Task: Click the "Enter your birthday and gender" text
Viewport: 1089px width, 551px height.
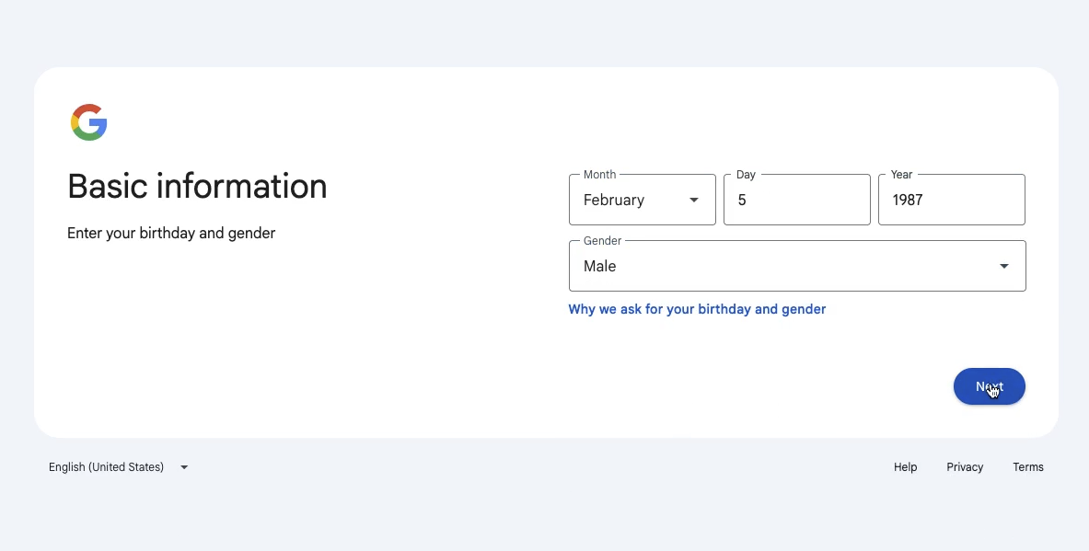Action: (171, 233)
